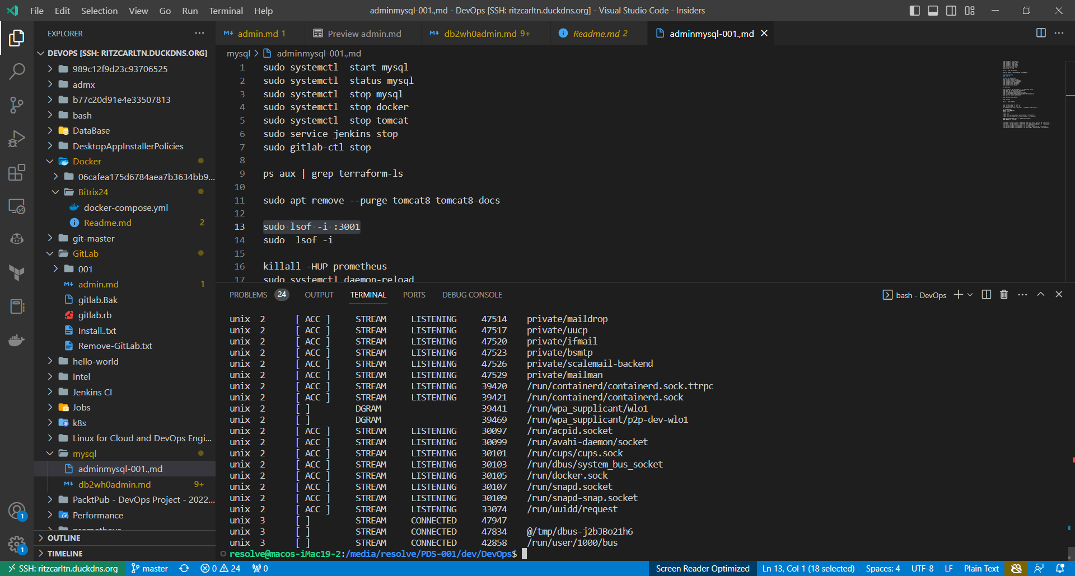Viewport: 1075px width, 576px height.
Task: Expand the TIMELINE section
Action: tap(124, 554)
